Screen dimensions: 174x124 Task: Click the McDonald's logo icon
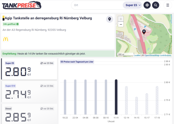tap(6, 39)
